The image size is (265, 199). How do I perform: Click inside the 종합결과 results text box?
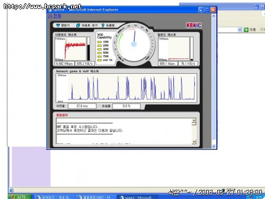click(123, 131)
